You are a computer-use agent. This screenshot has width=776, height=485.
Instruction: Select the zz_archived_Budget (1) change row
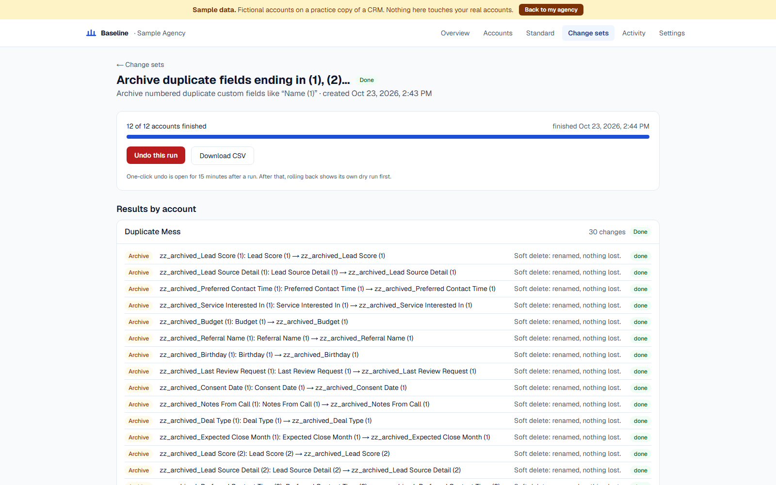[x=388, y=322]
